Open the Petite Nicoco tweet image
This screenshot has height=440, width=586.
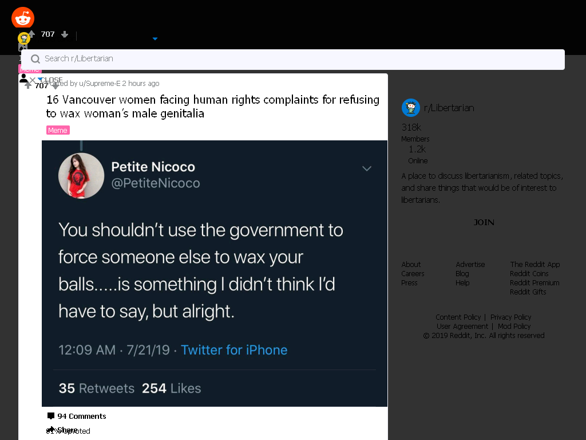tap(215, 273)
